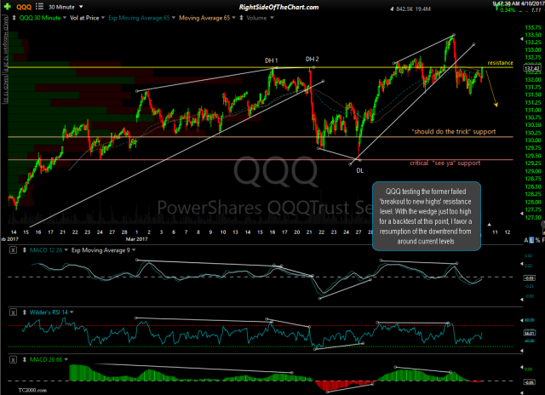Close the MACD 26 66 pane
Viewport: 545px width, 395px height.
pos(13,359)
